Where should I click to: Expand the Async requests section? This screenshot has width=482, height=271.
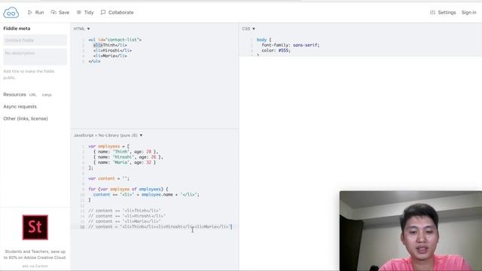[20, 107]
